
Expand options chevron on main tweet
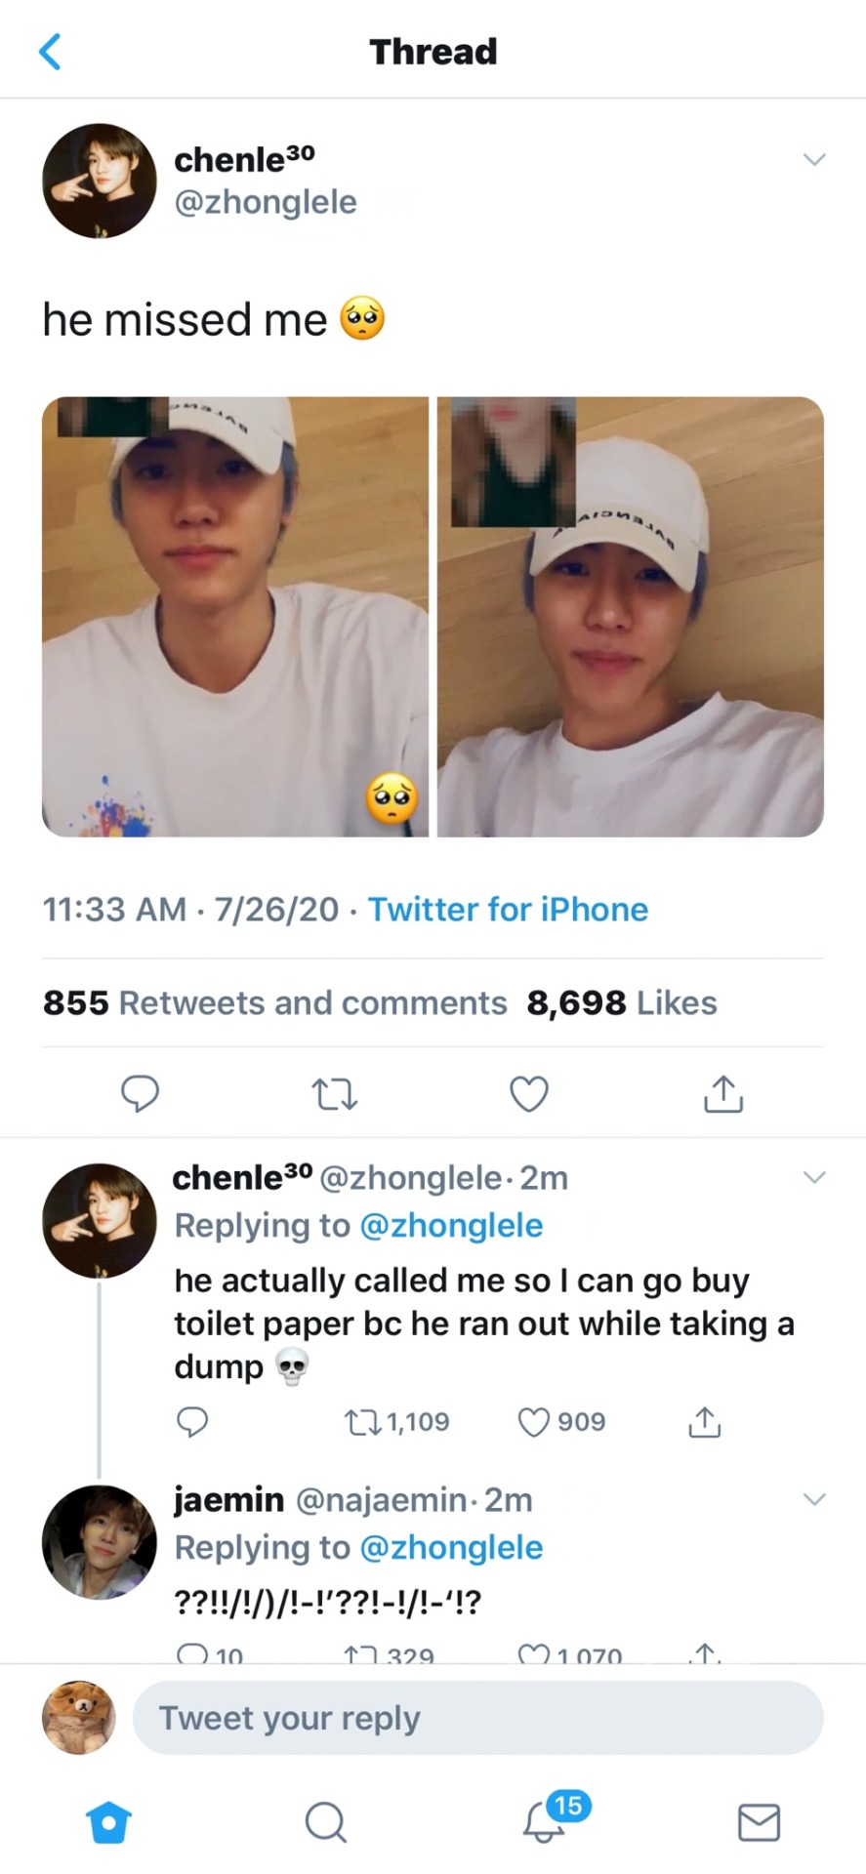(x=814, y=159)
